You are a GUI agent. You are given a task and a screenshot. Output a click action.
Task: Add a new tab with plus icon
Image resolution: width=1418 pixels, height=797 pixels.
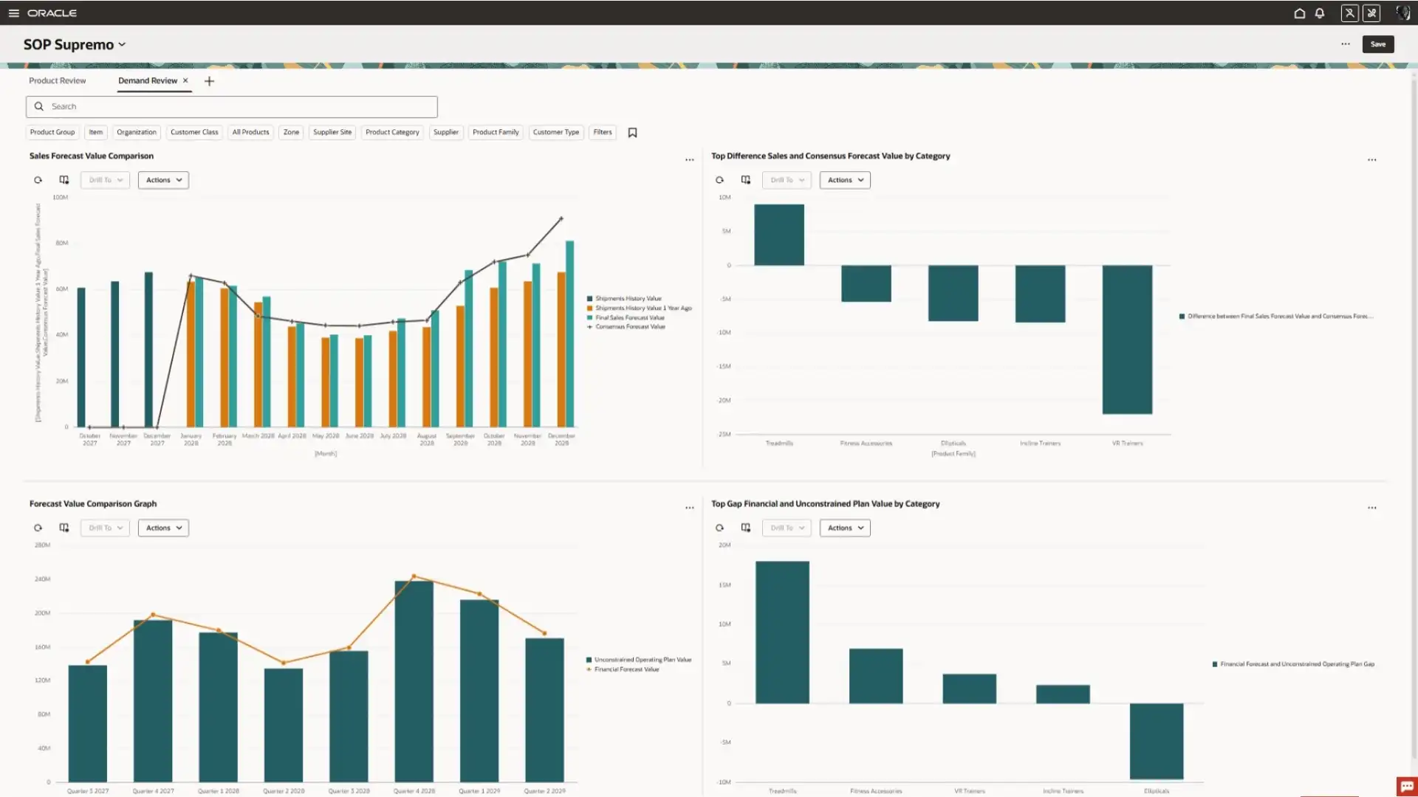pyautogui.click(x=209, y=81)
